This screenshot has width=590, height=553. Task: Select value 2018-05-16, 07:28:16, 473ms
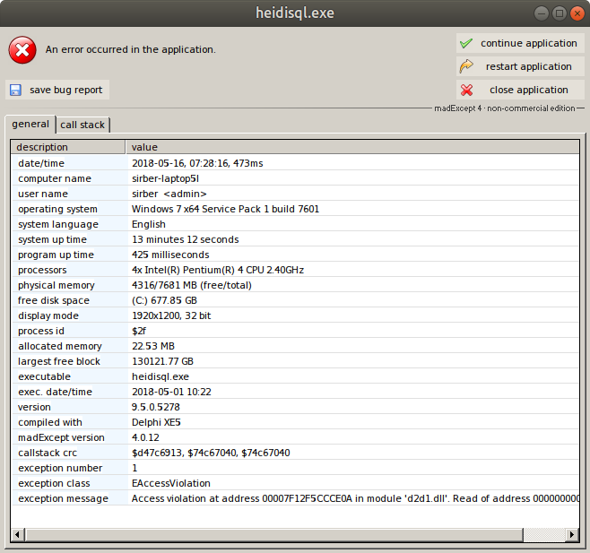197,163
